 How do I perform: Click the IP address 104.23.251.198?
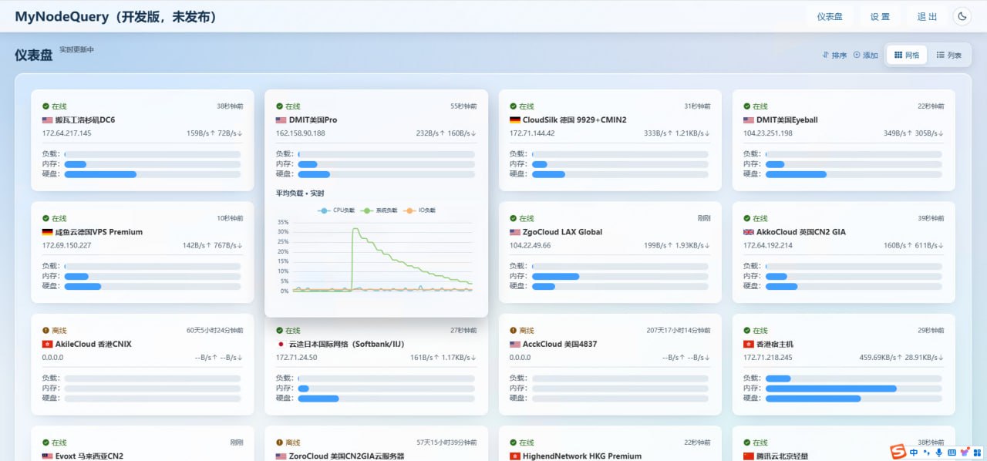click(x=768, y=133)
